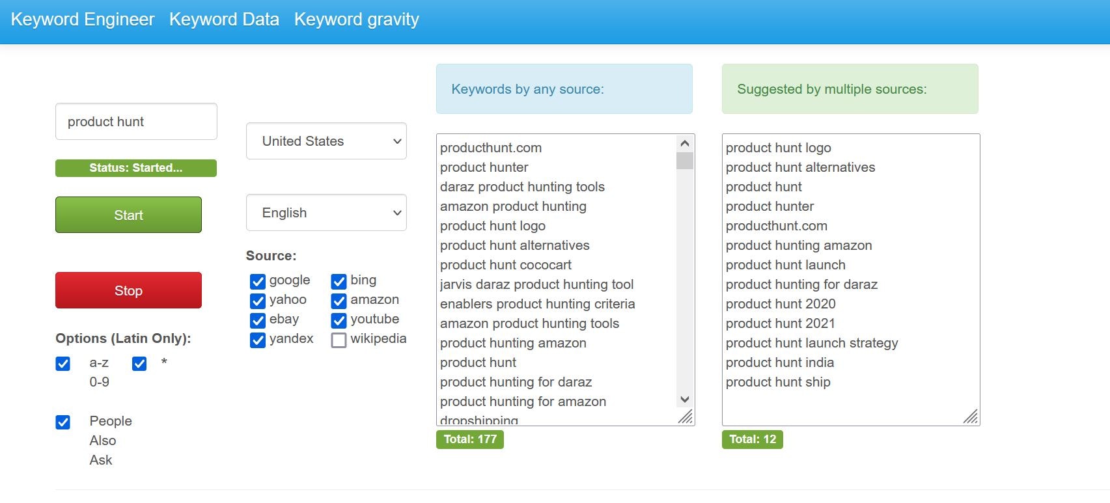The image size is (1110, 503).
Task: Toggle the amazon source checkbox
Action: pos(339,301)
